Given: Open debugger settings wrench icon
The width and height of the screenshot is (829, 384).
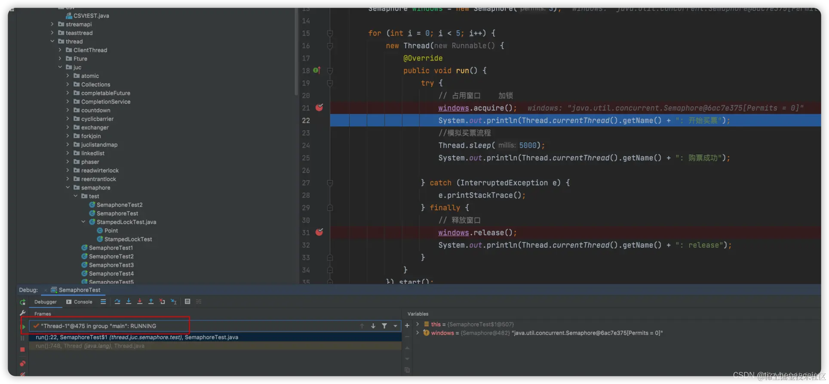Looking at the screenshot, I should (23, 313).
